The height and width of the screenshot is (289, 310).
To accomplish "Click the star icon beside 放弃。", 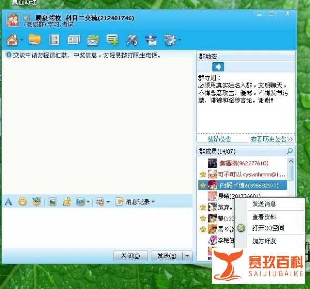I will pos(203,207).
